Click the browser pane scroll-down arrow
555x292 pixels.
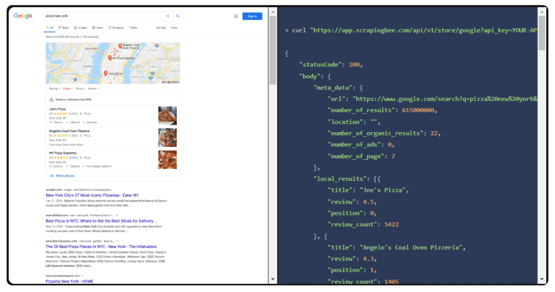[273, 279]
